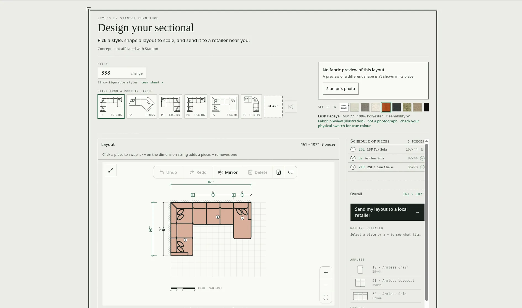
Task: Zoom in on the canvas
Action: pos(326,273)
